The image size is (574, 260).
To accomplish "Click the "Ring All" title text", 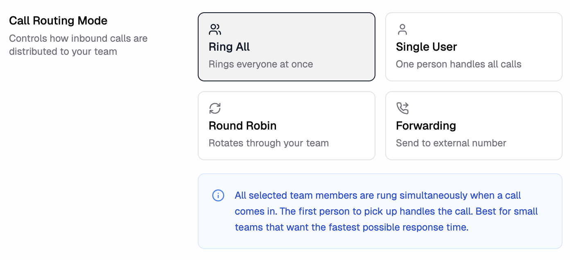I will tap(229, 47).
